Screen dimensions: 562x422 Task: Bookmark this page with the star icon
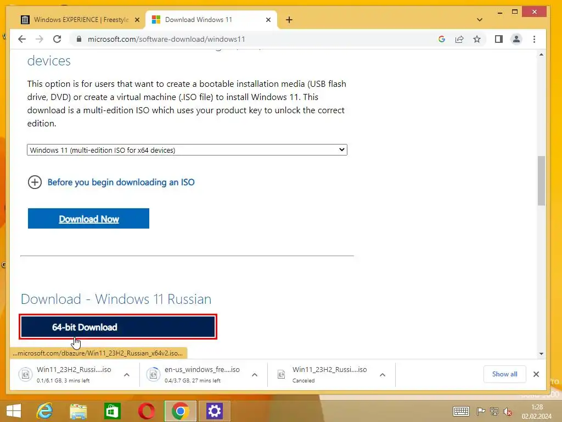[x=477, y=39]
